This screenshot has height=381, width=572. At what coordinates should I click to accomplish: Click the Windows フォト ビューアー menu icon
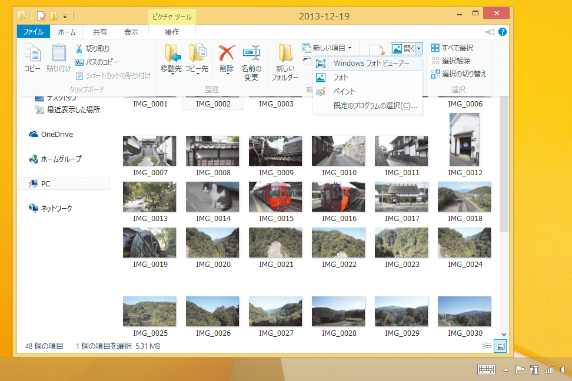(321, 63)
